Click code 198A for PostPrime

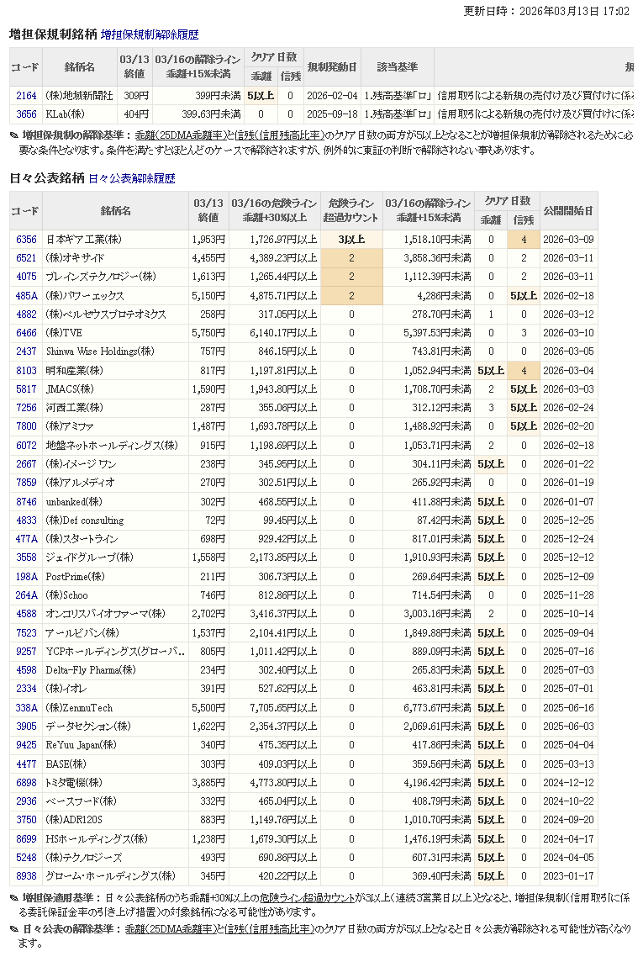pyautogui.click(x=26, y=577)
